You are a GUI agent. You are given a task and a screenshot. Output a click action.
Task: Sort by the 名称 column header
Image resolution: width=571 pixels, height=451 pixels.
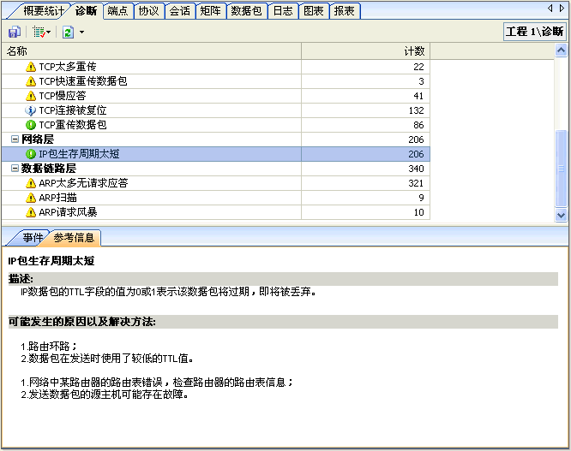coord(152,50)
